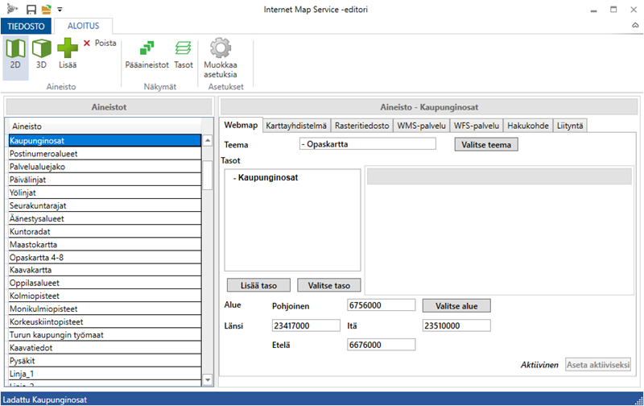Select the Kaupunginosat layer in Tasot tree

tap(268, 177)
